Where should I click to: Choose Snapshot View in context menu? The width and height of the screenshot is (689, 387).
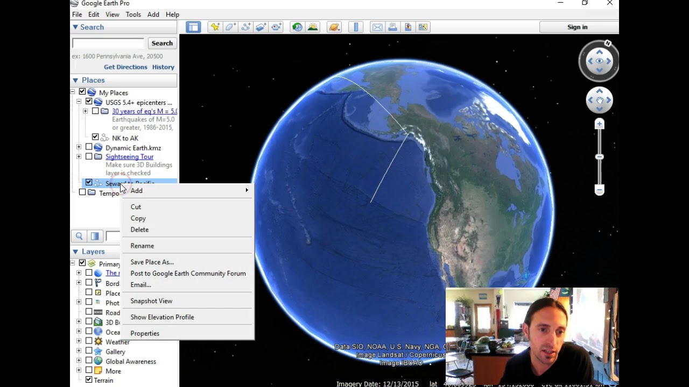(x=151, y=301)
